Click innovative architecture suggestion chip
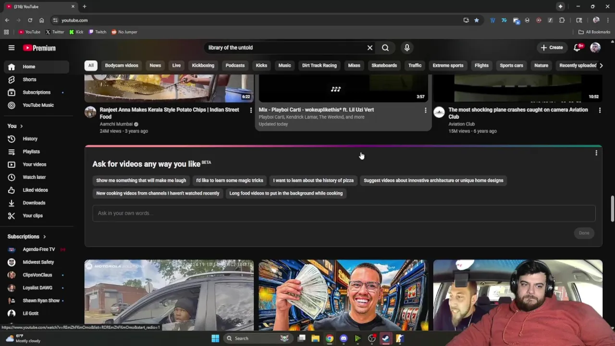The width and height of the screenshot is (615, 346). (433, 181)
